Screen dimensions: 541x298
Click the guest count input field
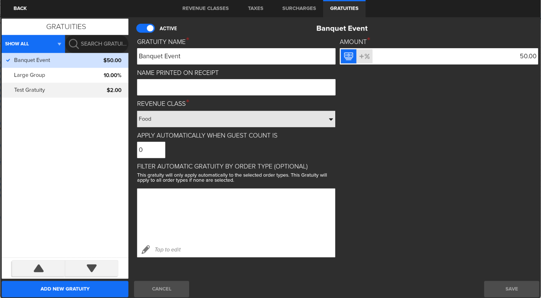coord(151,150)
